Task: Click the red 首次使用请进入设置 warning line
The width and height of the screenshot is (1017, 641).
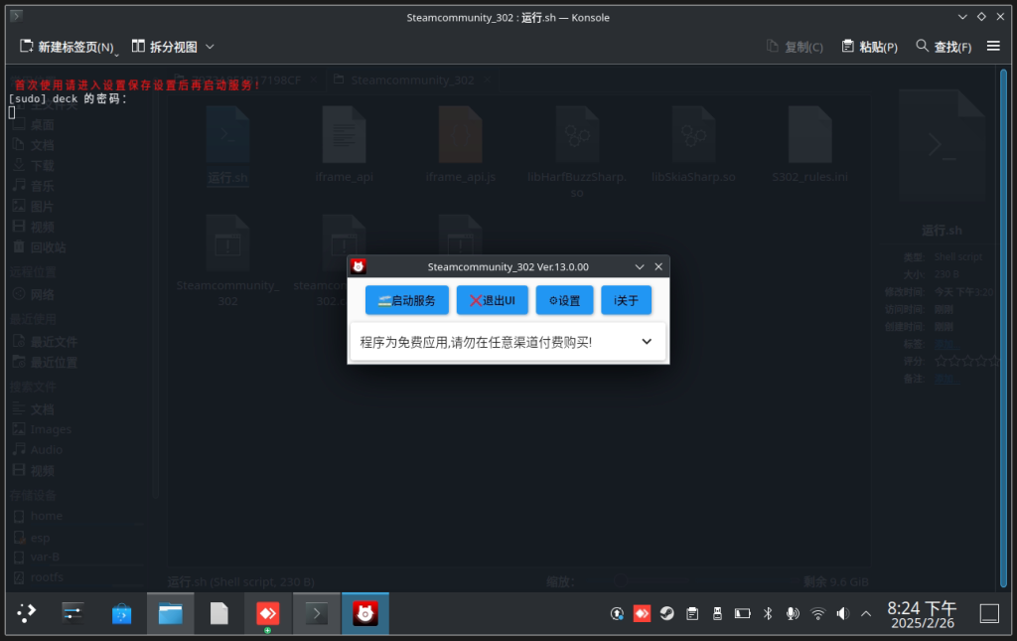Action: 137,85
